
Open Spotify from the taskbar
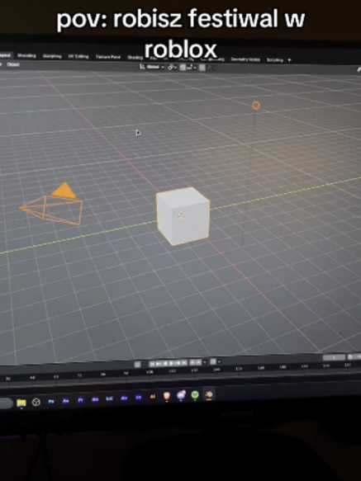pos(195,395)
